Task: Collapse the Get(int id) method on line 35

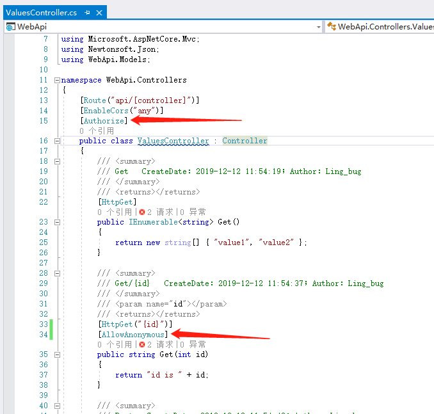Action: [x=57, y=354]
